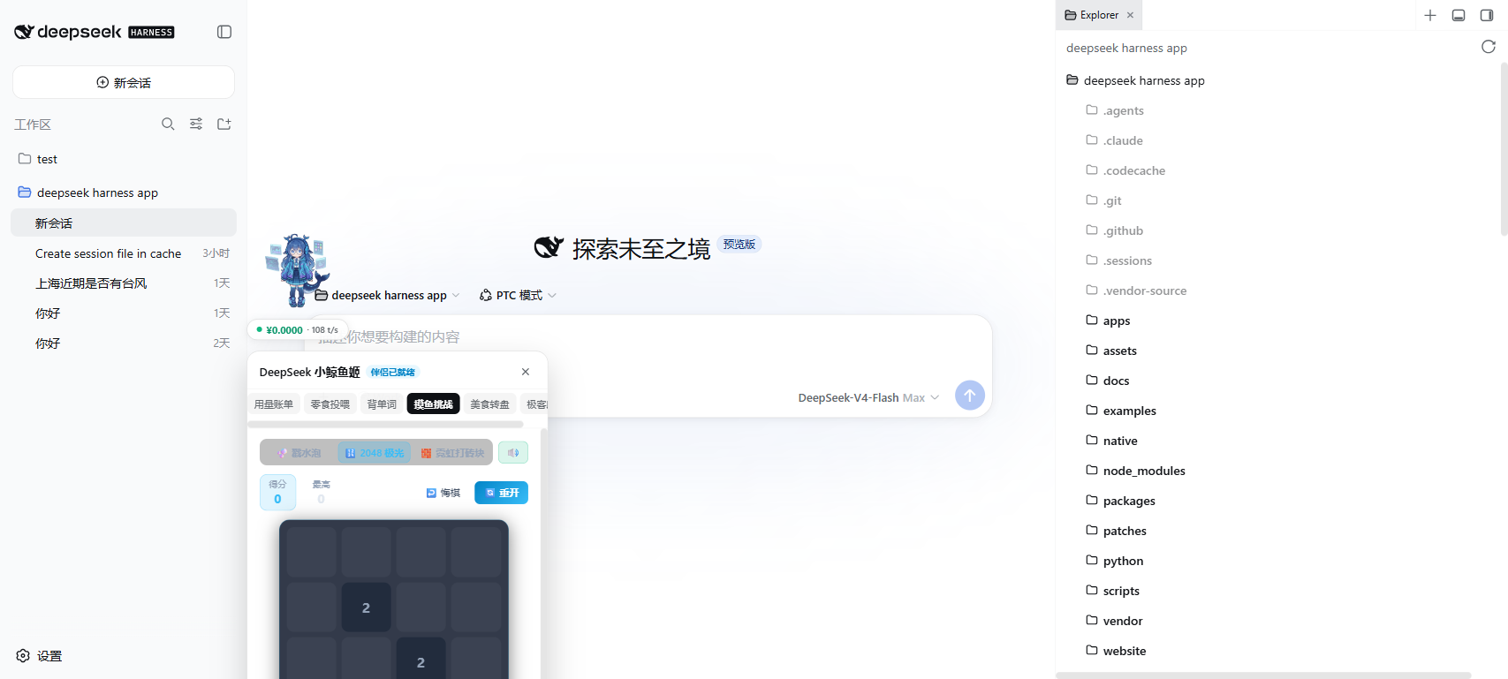Open the PTC 模式 mode dropdown

(518, 295)
